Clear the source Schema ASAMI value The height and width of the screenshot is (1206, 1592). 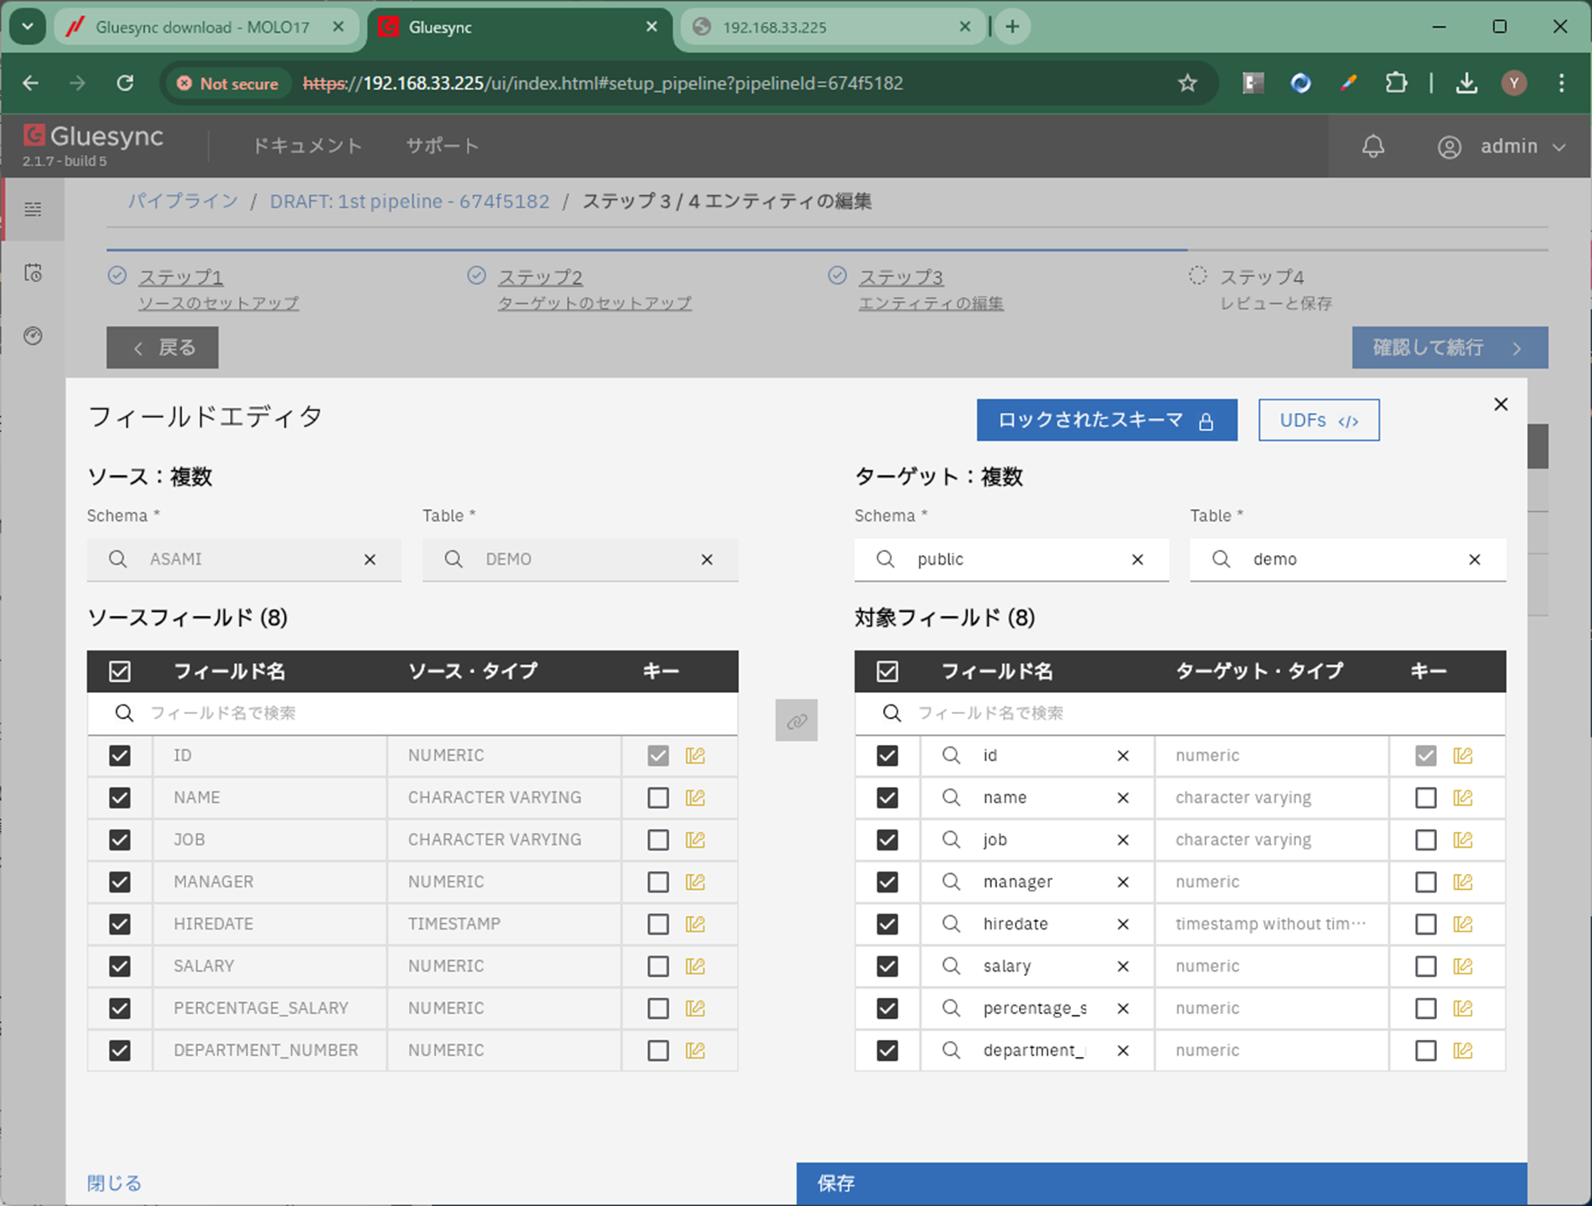coord(370,560)
